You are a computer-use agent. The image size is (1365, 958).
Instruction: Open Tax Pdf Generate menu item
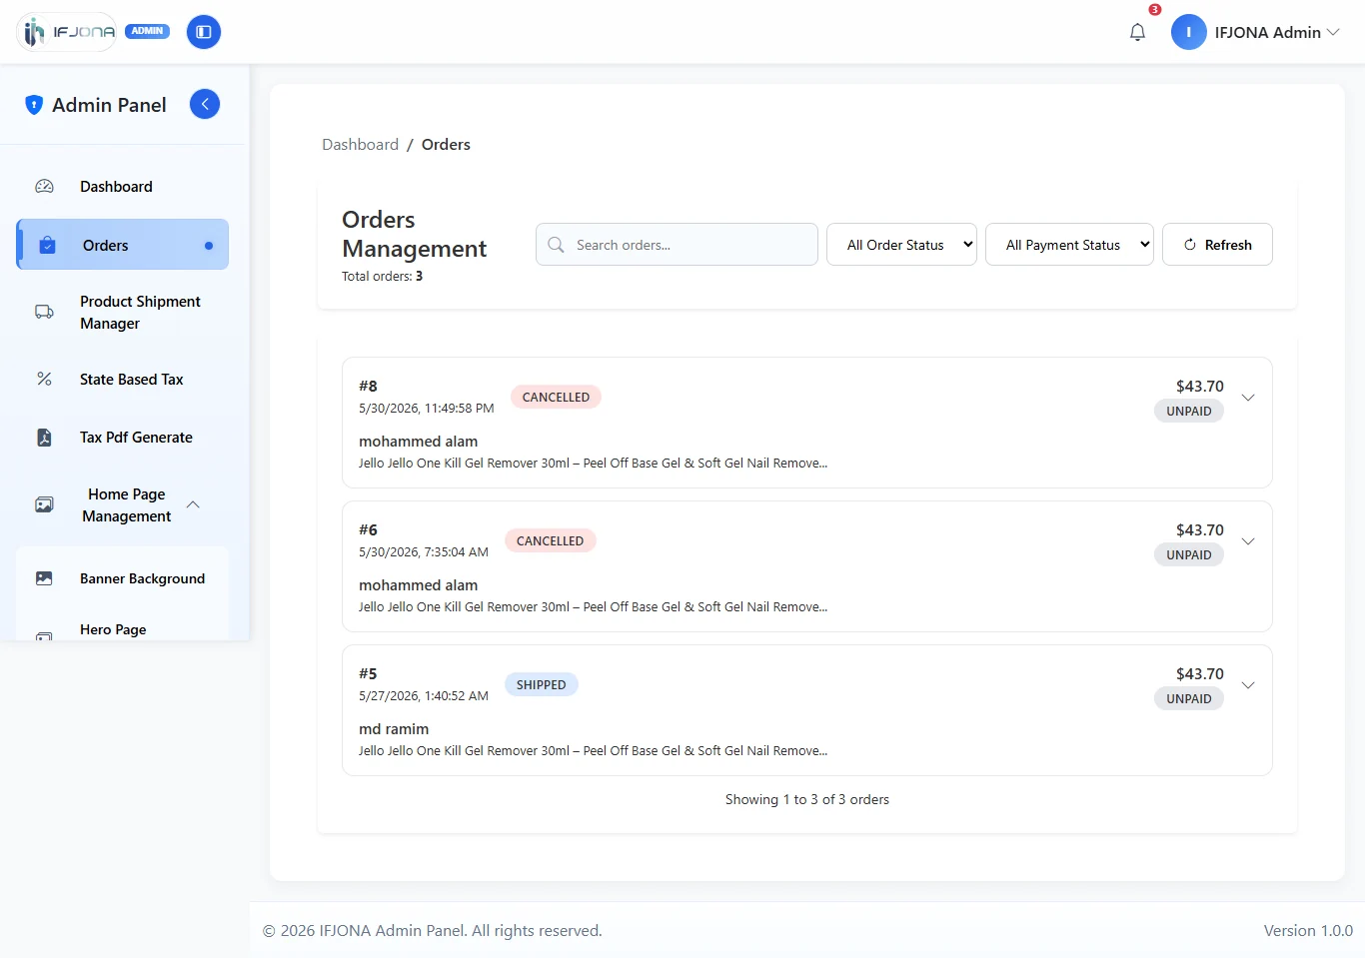point(122,438)
